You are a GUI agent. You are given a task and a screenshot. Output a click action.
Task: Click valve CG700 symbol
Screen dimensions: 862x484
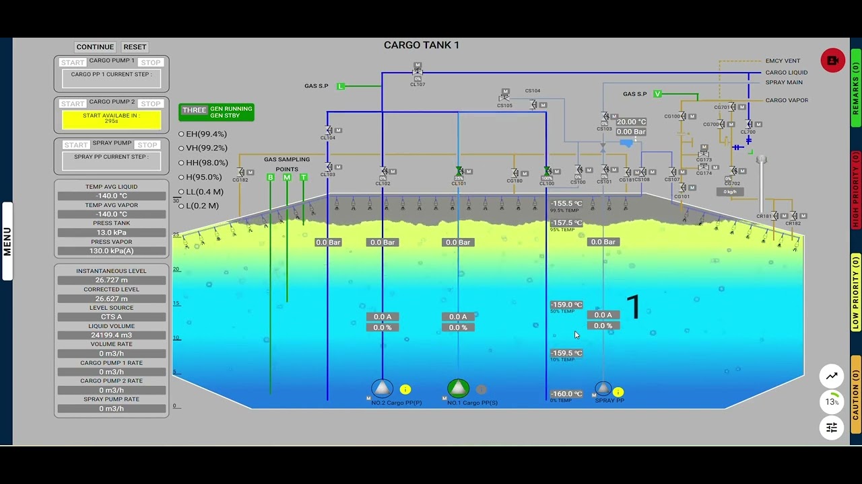click(721, 124)
